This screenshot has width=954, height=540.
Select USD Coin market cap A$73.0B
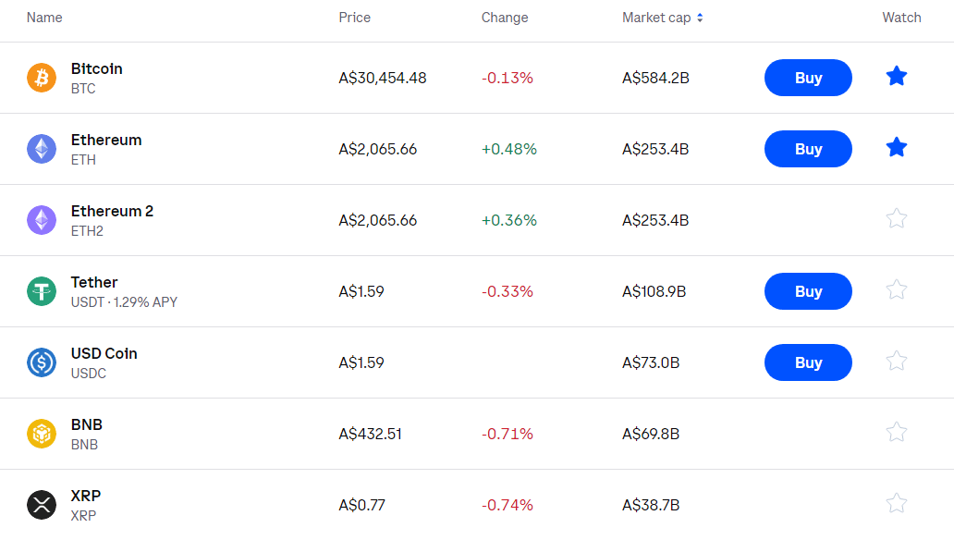[651, 362]
